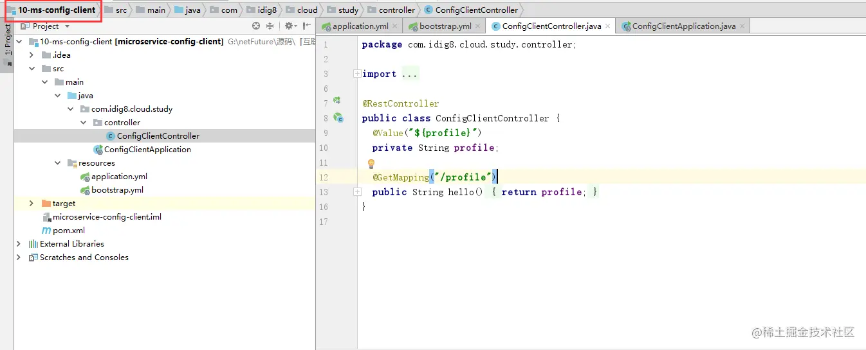Collapse the main folder arrow
The image size is (866, 350).
tap(44, 82)
